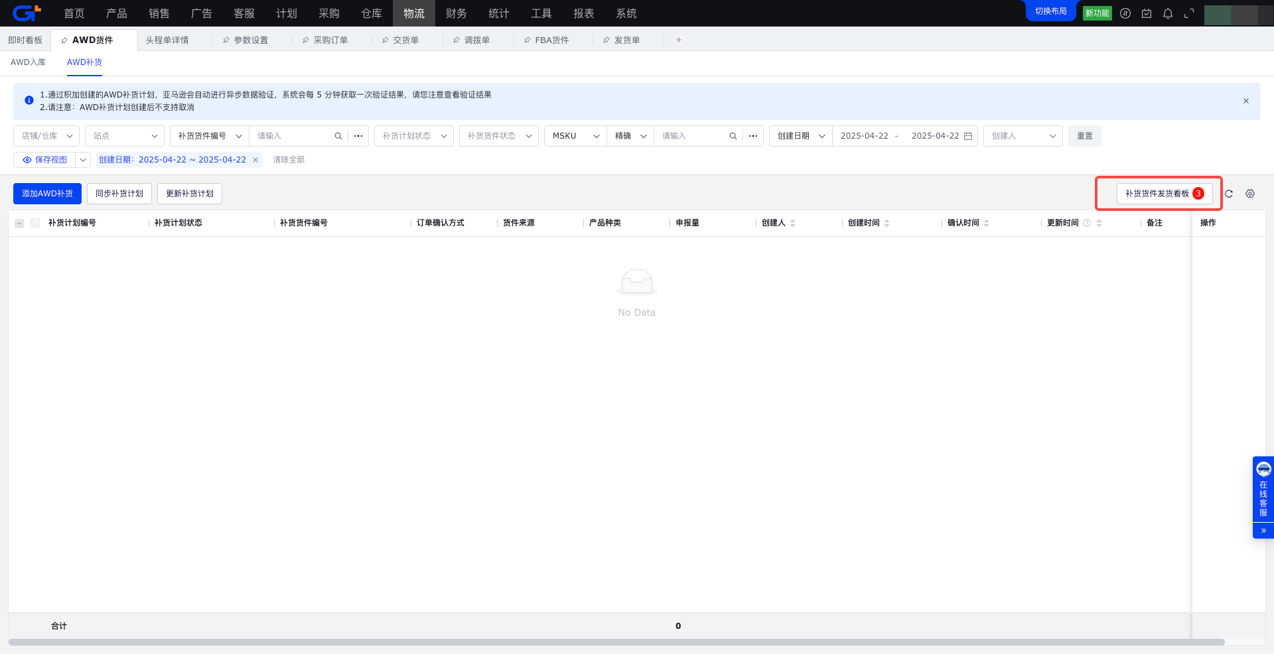Click the refresh icon beside the 补货货件发货看板 button
This screenshot has height=658, width=1274.
click(x=1229, y=194)
